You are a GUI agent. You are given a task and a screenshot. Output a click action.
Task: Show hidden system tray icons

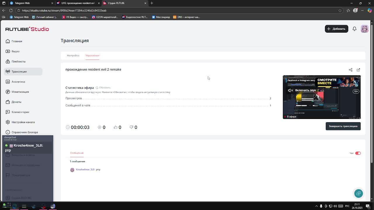316,206
